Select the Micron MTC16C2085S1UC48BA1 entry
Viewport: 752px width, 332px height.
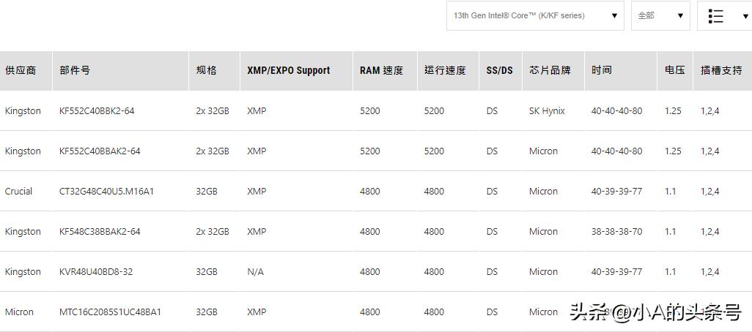click(x=110, y=312)
